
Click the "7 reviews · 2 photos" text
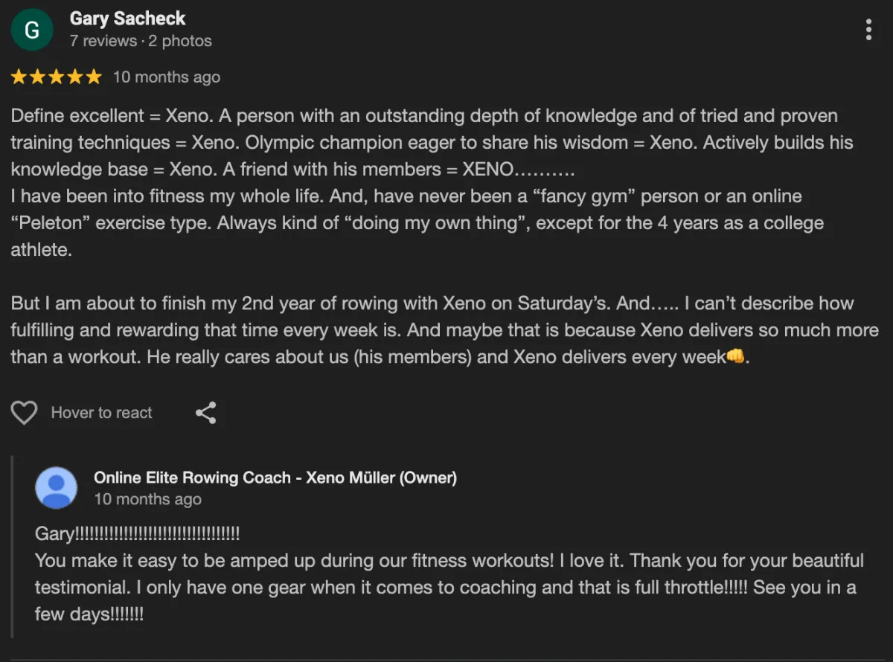pos(141,41)
